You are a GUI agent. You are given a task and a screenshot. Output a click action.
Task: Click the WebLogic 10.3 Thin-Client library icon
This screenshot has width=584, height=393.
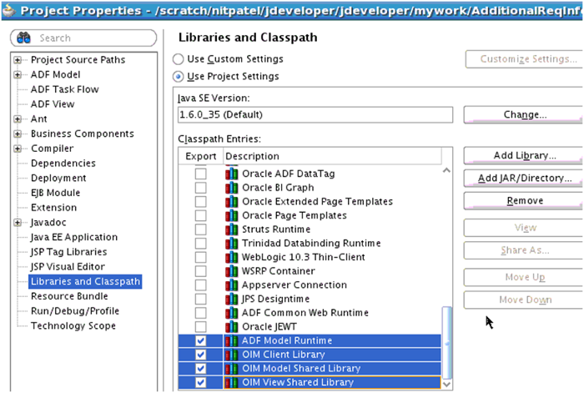point(231,257)
